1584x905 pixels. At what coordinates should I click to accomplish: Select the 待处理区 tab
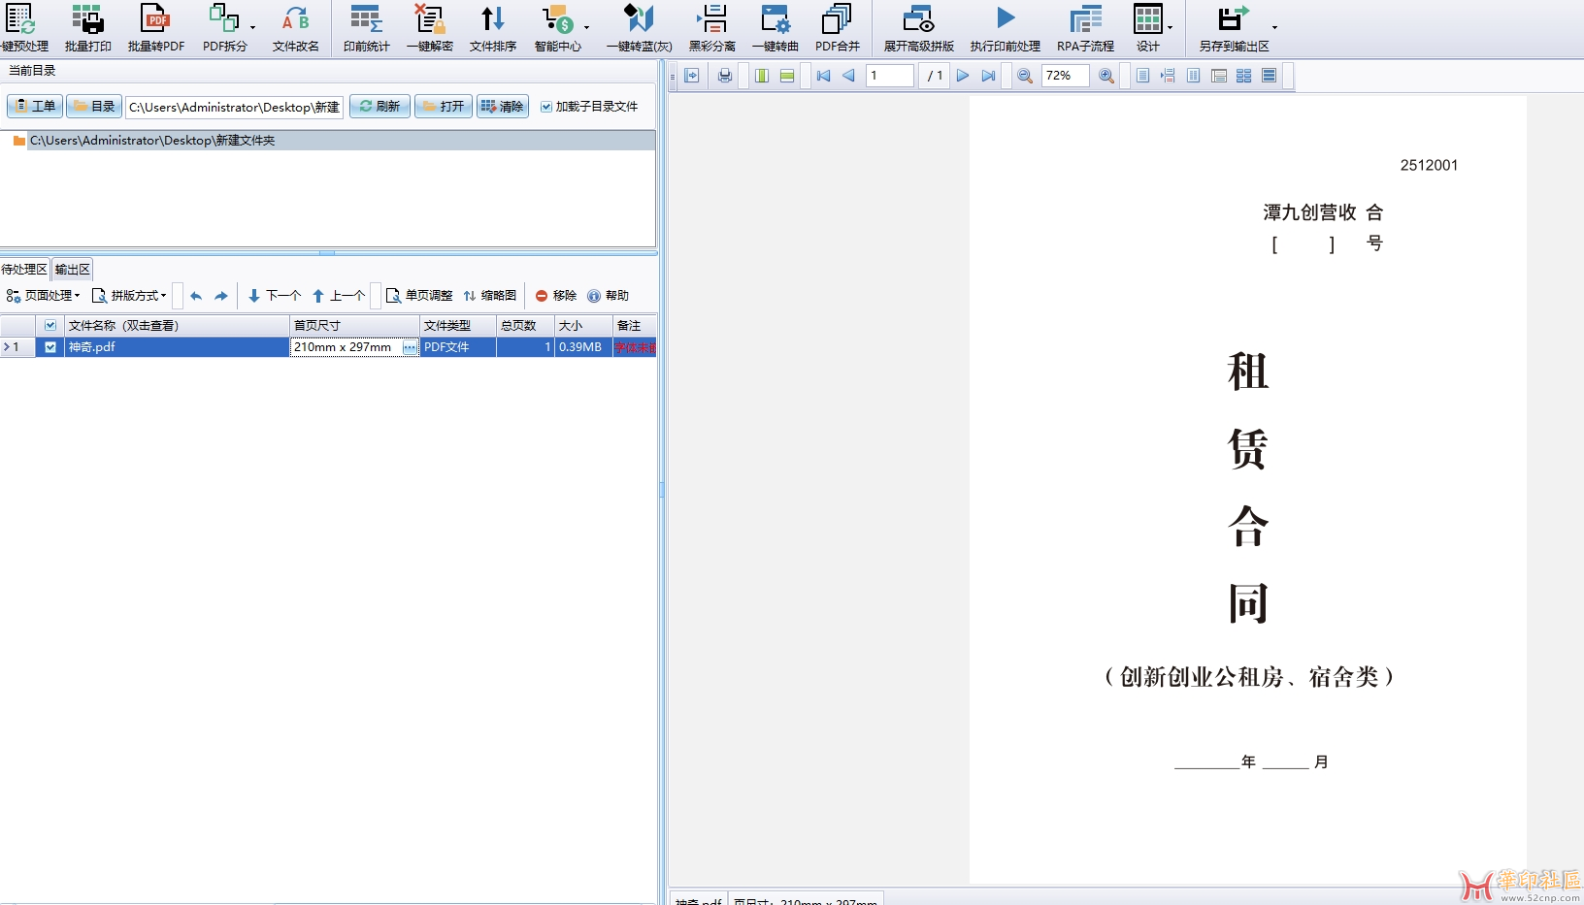pos(24,270)
